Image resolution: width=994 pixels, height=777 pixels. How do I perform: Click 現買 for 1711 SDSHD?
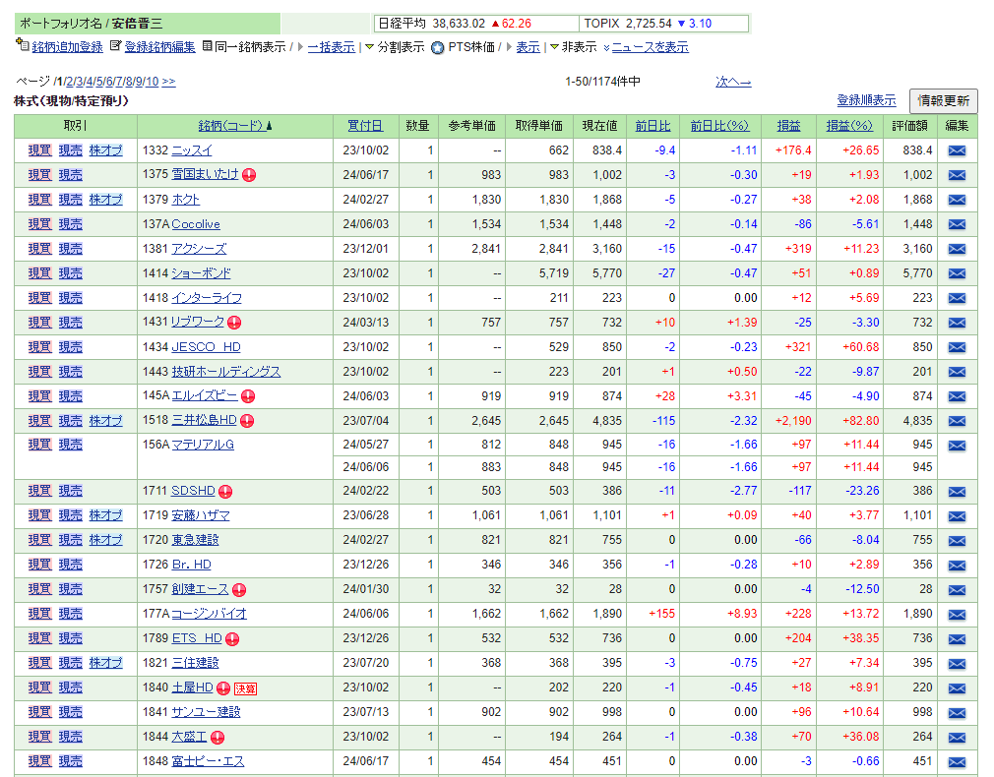[39, 491]
